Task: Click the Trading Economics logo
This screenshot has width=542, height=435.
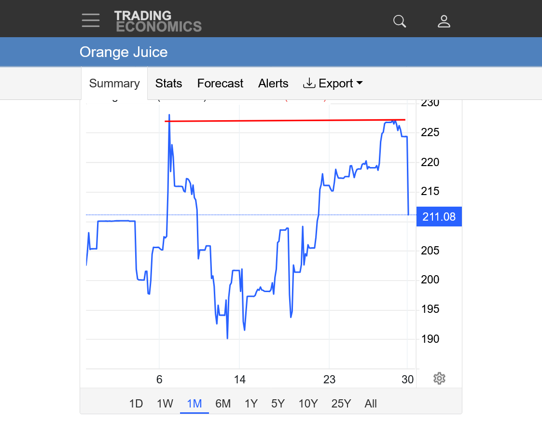Action: click(158, 21)
